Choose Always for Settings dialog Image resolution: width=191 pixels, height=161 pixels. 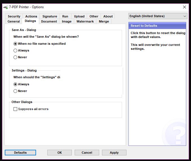15,84
